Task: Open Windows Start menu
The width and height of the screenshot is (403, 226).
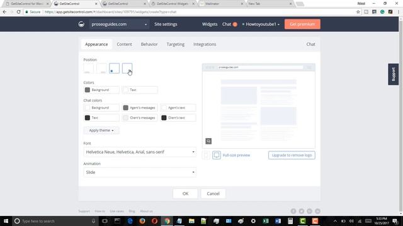Action: pos(6,221)
